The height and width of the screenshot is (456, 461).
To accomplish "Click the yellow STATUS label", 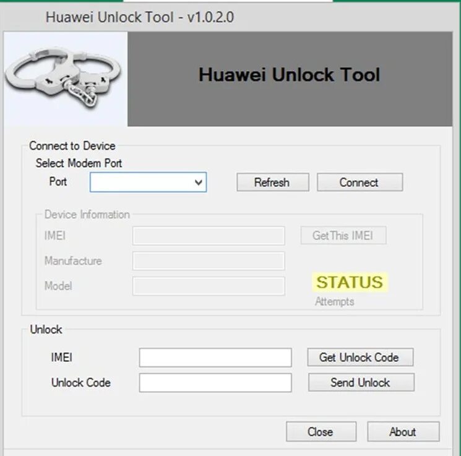I will click(x=350, y=282).
